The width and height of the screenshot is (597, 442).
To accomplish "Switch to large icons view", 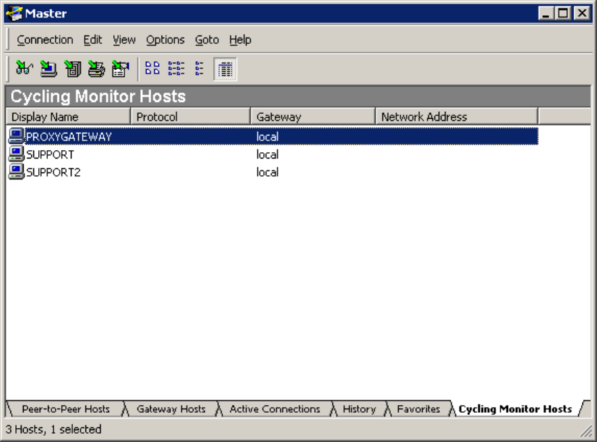I will point(152,69).
